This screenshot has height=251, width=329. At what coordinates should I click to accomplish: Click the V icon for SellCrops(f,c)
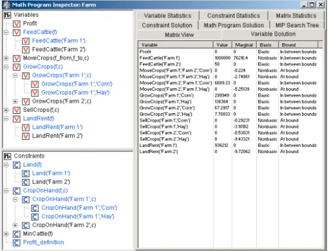[x=16, y=110]
